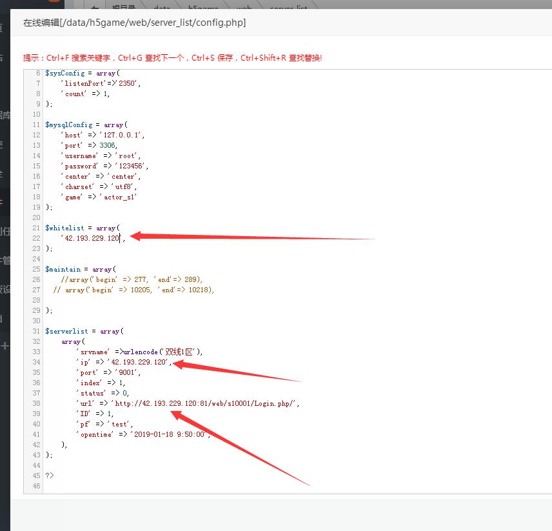
Task: Open the 'h5game' breadcrumb folder
Action: (x=202, y=6)
